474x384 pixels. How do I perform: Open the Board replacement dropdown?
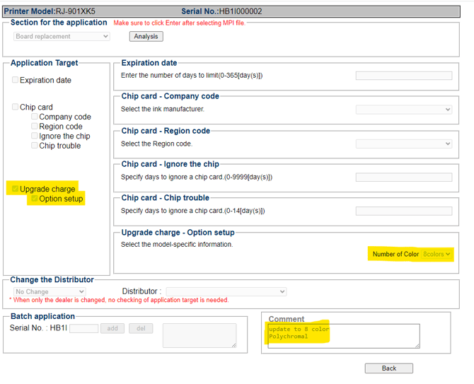click(x=62, y=36)
